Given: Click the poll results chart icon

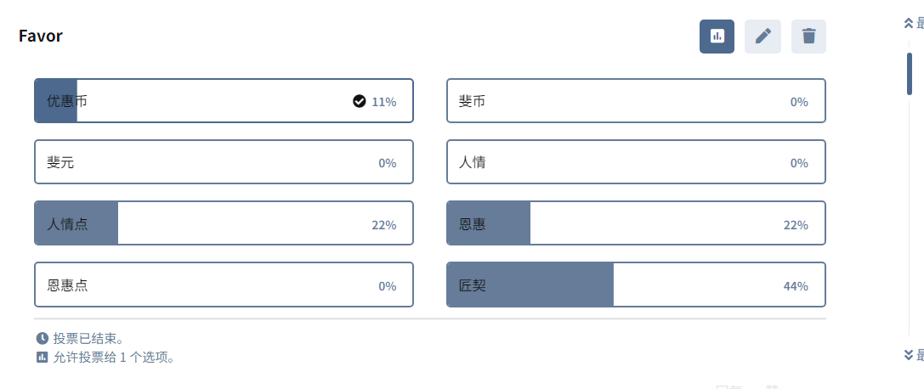Looking at the screenshot, I should click(717, 37).
